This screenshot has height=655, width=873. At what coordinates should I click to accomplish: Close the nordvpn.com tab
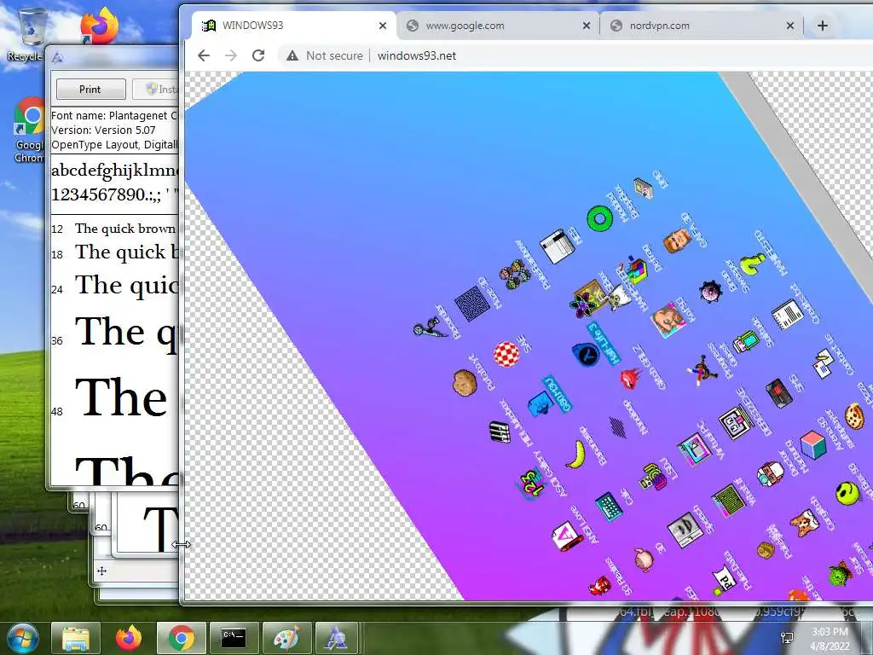pos(790,25)
